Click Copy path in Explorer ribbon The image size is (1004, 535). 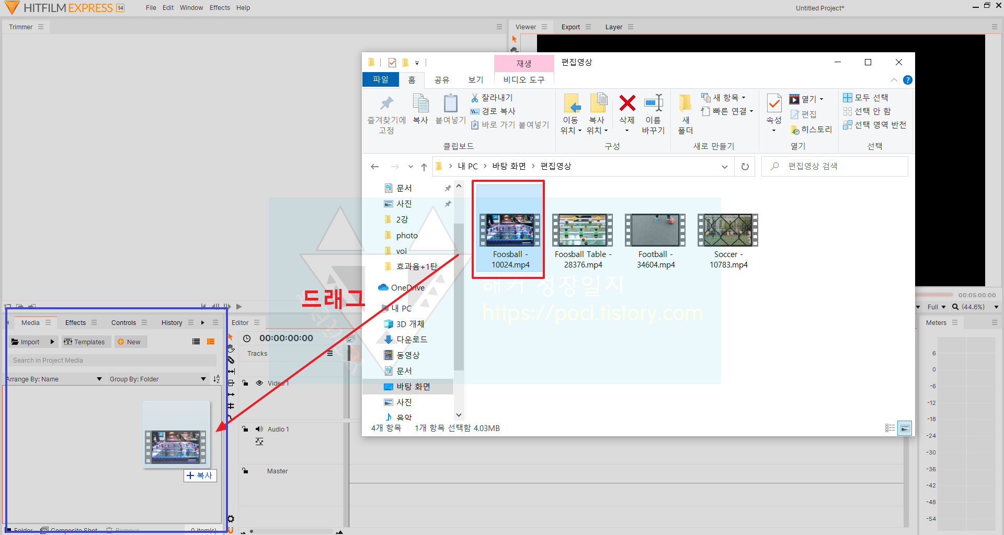coord(493,111)
